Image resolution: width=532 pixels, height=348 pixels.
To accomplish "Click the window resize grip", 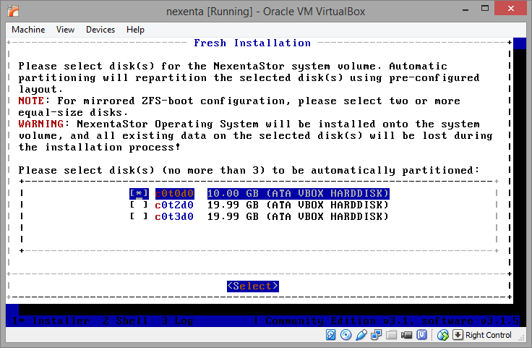I will point(521,337).
